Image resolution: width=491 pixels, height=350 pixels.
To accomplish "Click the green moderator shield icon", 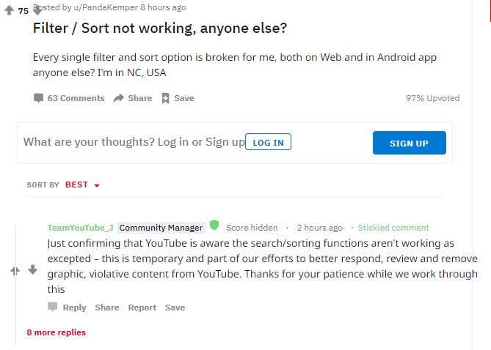I will (214, 225).
